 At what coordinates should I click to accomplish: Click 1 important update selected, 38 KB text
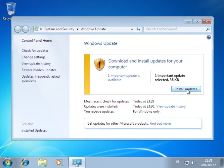pyautogui.click(x=170, y=78)
